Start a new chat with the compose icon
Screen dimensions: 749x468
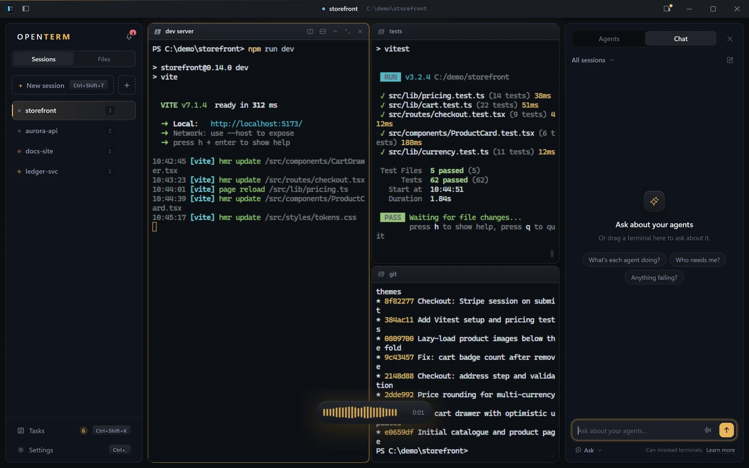(x=730, y=60)
